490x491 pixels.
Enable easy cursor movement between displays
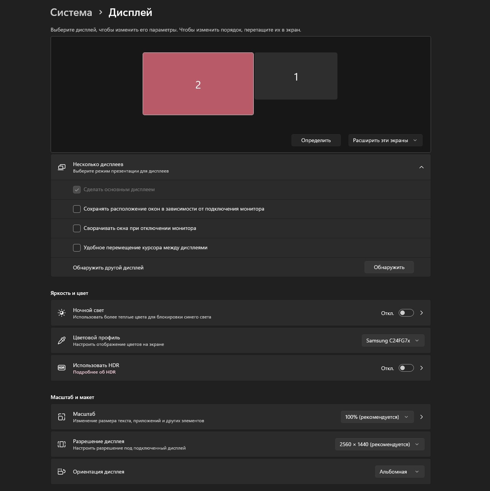coord(77,248)
